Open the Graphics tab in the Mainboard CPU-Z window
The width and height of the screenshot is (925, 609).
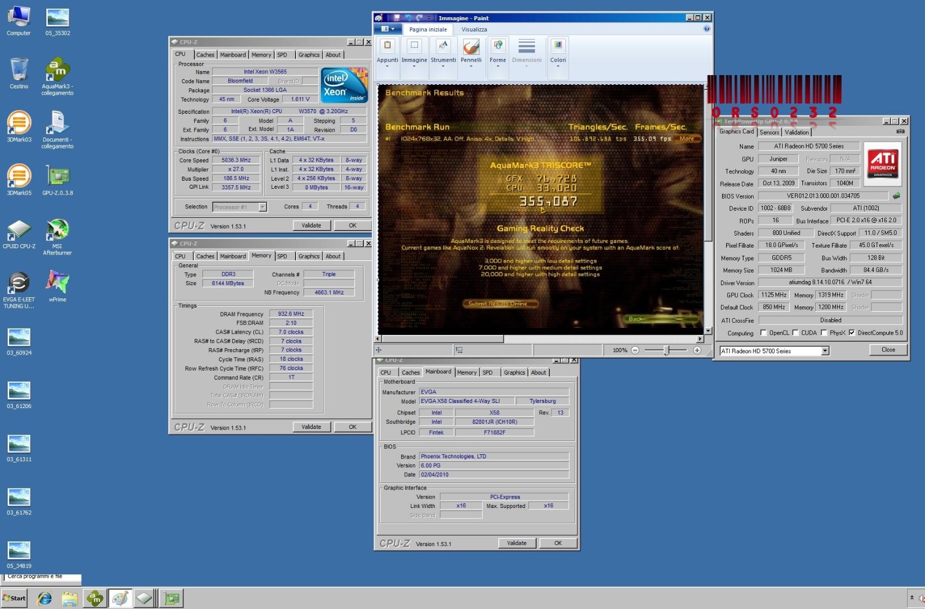(515, 373)
